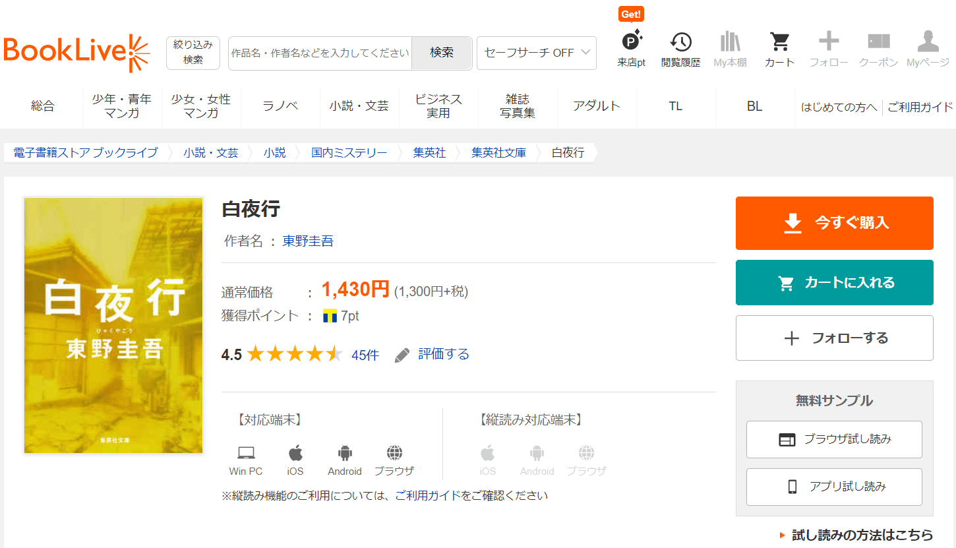Select the 少年・青年マンガ category tab
This screenshot has height=548, width=956.
tap(122, 106)
